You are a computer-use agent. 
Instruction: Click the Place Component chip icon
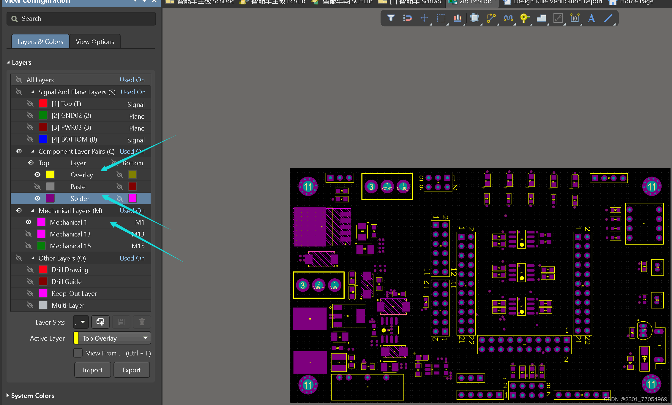tap(475, 18)
